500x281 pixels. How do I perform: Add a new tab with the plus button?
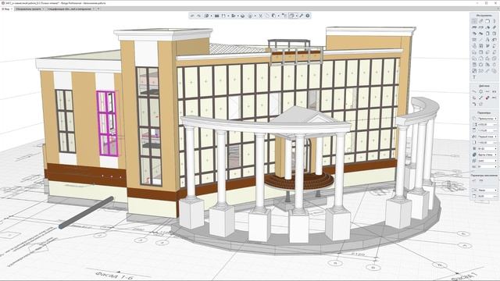tap(98, 9)
